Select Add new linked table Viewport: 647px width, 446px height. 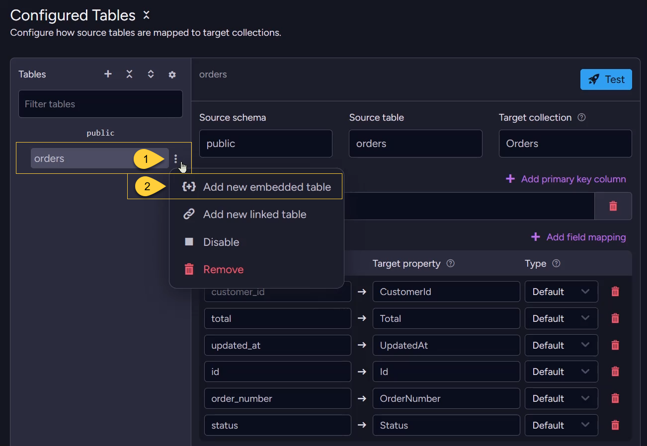(x=256, y=215)
